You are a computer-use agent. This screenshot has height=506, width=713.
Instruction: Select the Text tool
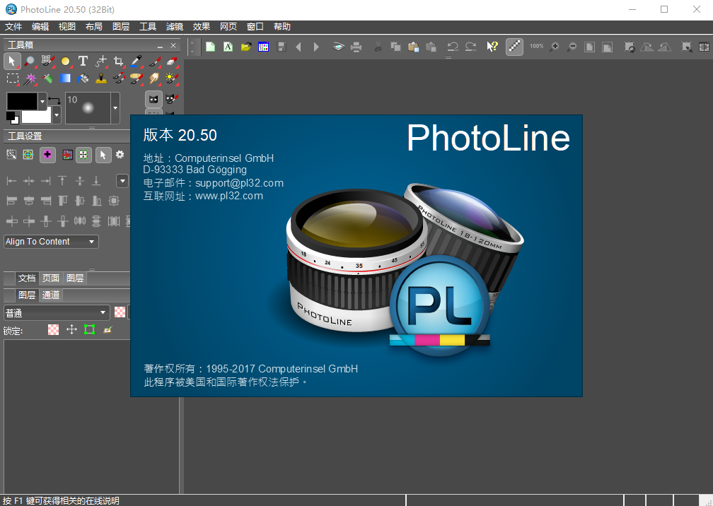click(83, 61)
